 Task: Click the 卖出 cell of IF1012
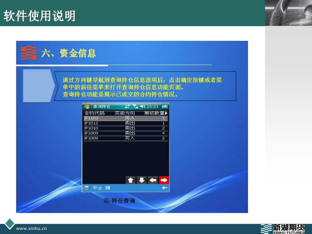(130, 123)
